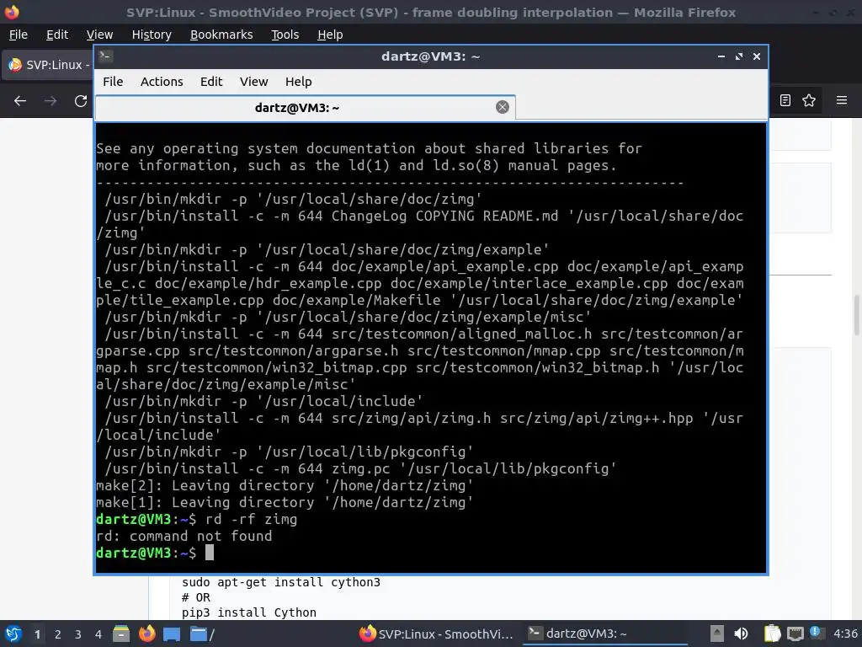The height and width of the screenshot is (647, 862).
Task: Activate the SVP:Linux Firefox taskbar entry
Action: 435,634
